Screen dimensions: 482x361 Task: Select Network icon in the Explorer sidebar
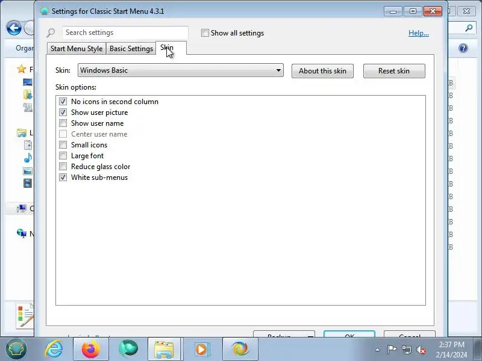tap(22, 233)
